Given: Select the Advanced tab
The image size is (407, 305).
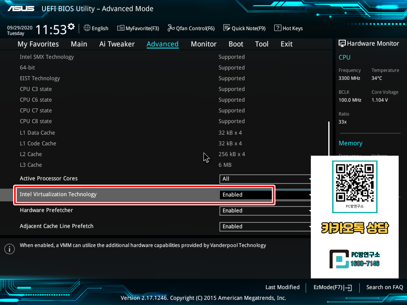Looking at the screenshot, I should 163,44.
